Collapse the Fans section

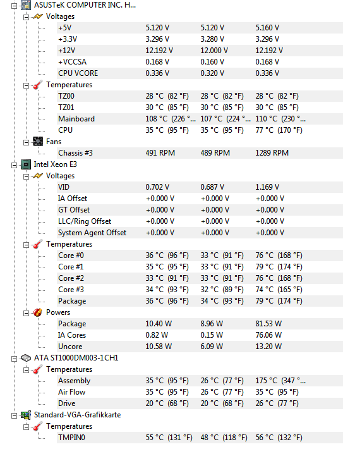coord(26,142)
